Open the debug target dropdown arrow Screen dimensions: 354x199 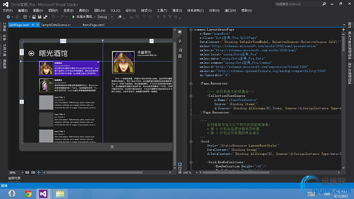tap(94, 17)
